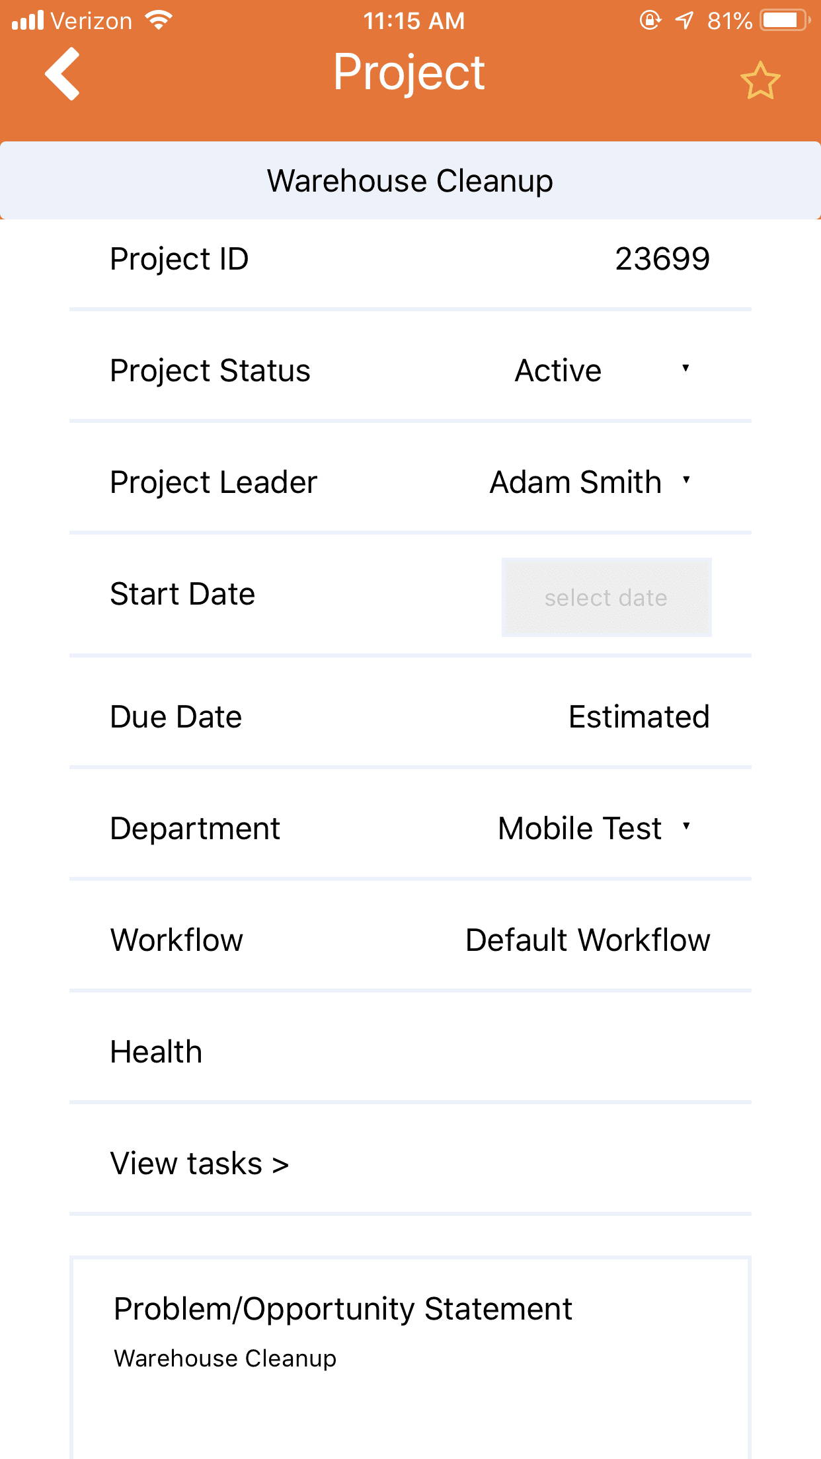821x1459 pixels.
Task: Tap the Warehouse Cleanup title bar
Action: pyautogui.click(x=410, y=180)
